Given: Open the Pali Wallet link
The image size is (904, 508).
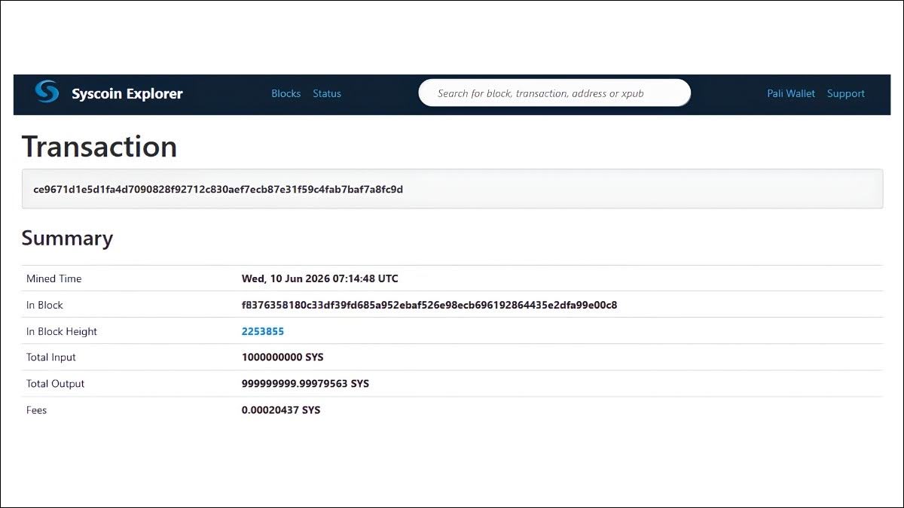Looking at the screenshot, I should (x=791, y=93).
